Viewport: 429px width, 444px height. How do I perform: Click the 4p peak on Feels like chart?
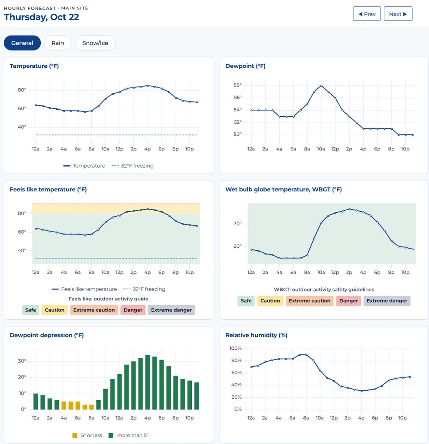pyautogui.click(x=148, y=209)
